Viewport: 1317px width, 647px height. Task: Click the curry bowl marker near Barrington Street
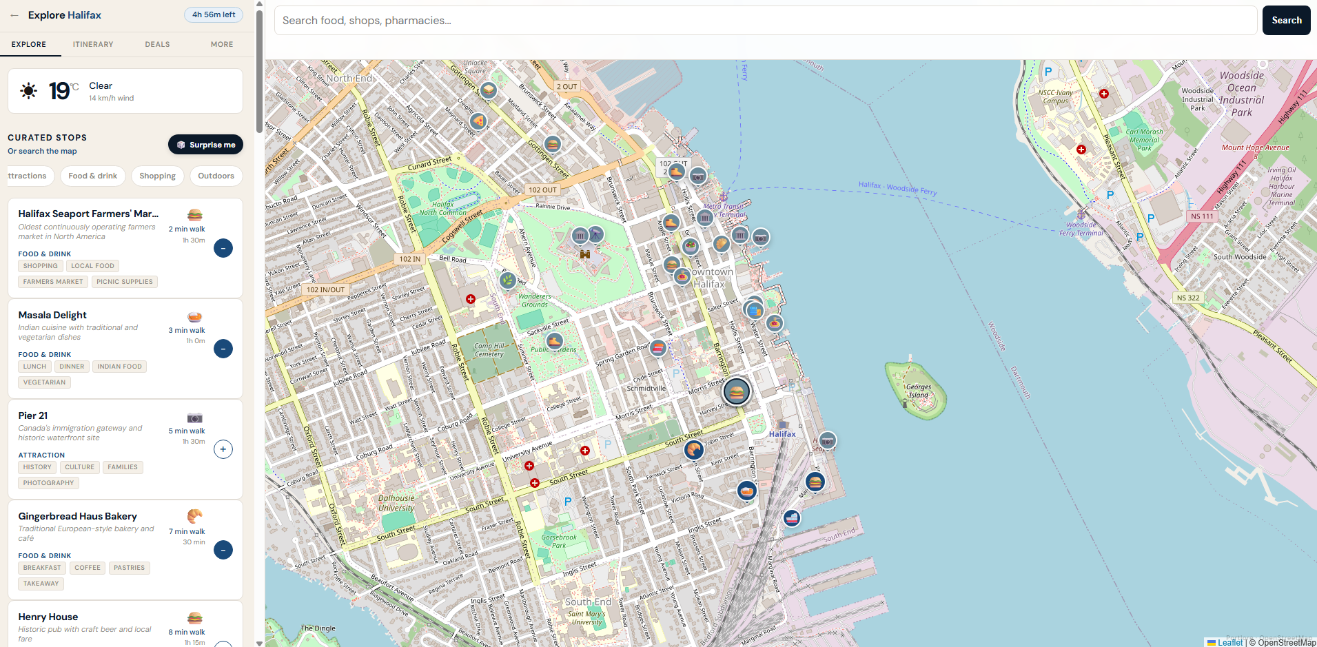[x=747, y=491]
